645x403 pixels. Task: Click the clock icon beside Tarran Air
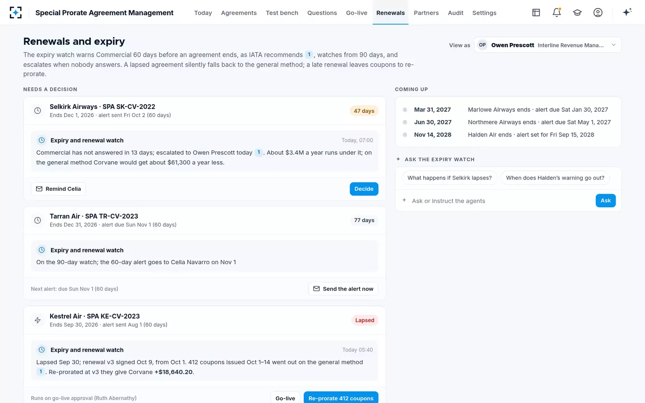[x=38, y=220]
